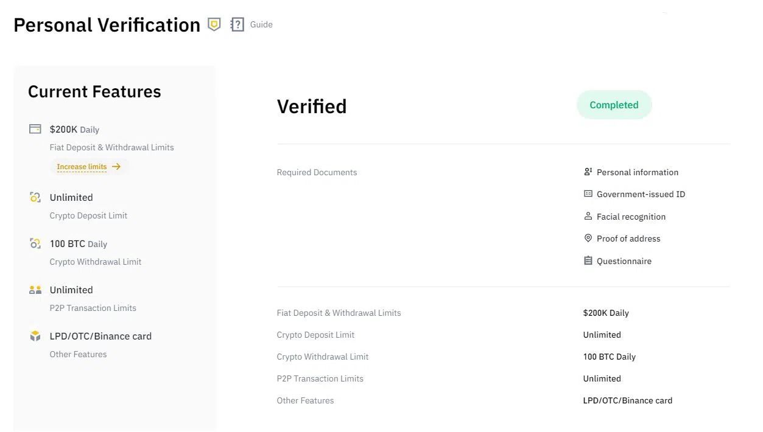Viewport: 763px width, 432px height.
Task: Open the Guide help icon
Action: [x=237, y=24]
